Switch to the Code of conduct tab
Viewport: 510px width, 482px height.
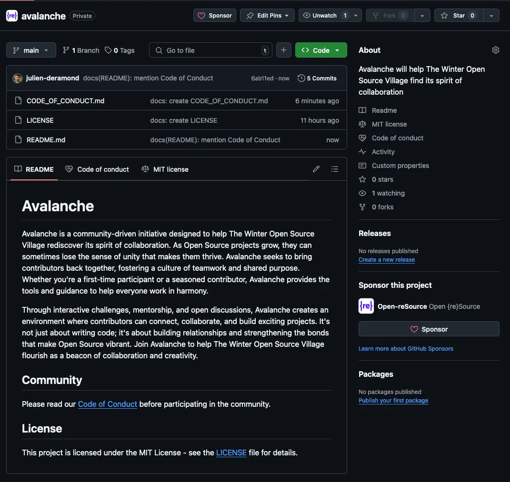point(98,169)
